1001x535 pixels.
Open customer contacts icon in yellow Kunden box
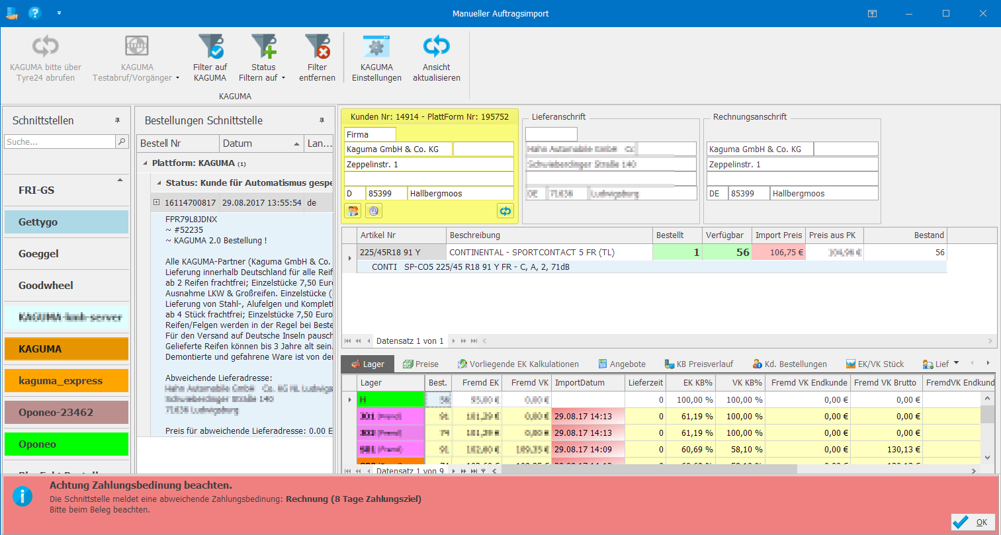[x=353, y=211]
